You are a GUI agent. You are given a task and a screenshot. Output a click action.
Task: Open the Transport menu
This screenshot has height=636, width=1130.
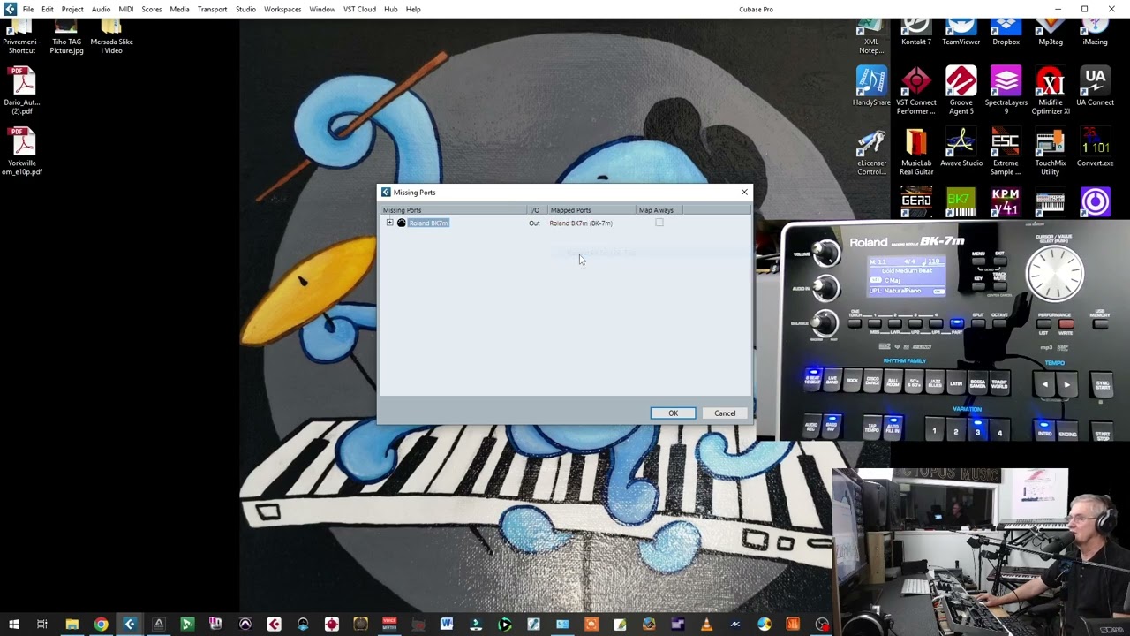click(212, 9)
